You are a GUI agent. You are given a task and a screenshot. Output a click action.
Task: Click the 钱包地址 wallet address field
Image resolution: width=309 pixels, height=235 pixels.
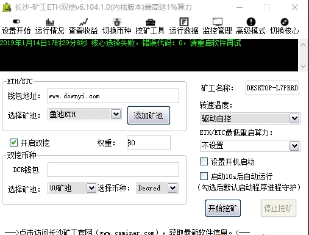coord(113,96)
